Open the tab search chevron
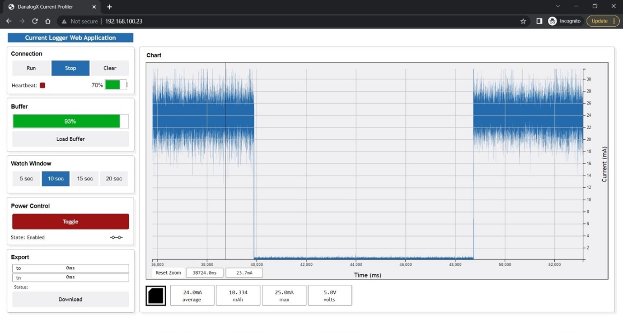623x333 pixels. click(557, 6)
